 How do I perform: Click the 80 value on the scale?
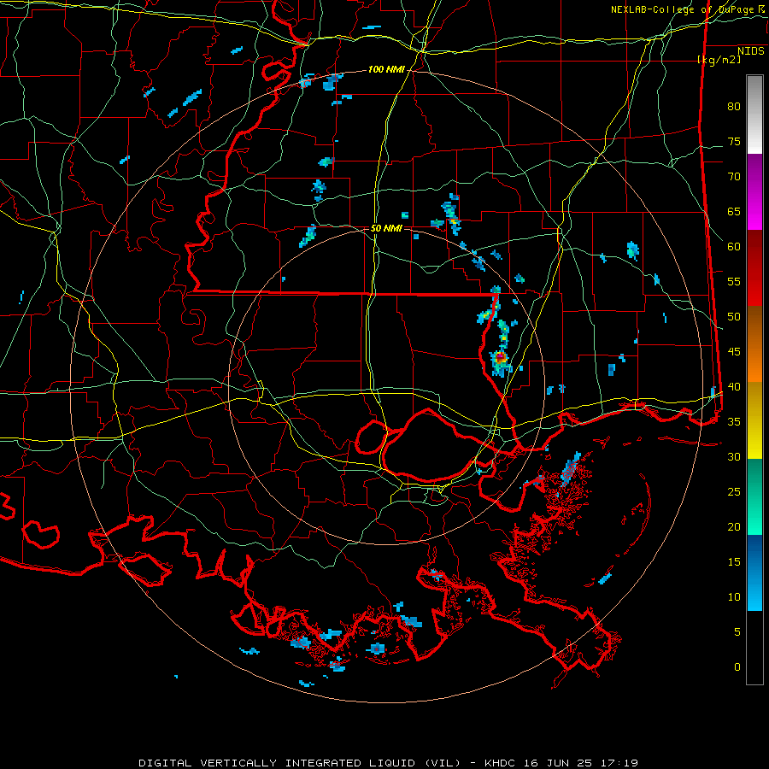click(734, 107)
